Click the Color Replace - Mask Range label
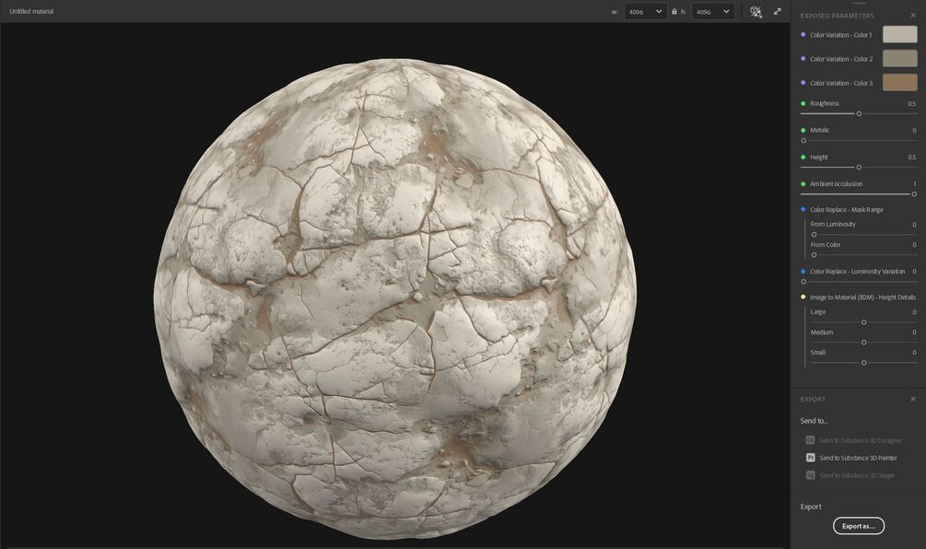Viewport: 926px width, 549px height. coord(846,210)
